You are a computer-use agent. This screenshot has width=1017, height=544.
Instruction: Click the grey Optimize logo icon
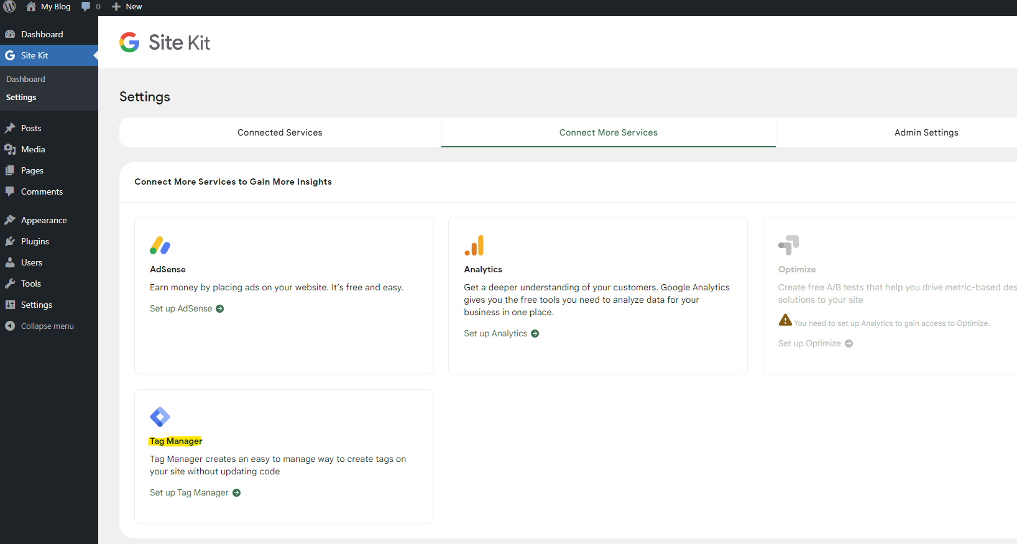point(788,246)
